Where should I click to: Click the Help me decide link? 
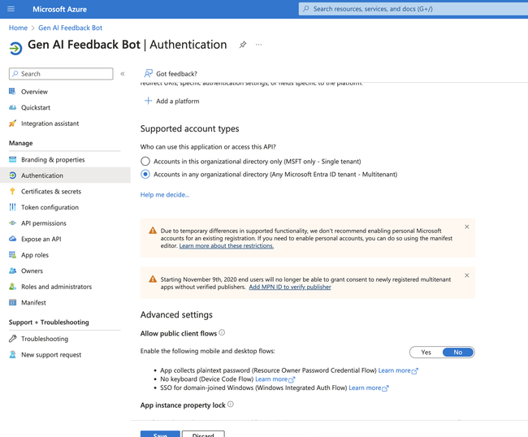(165, 195)
